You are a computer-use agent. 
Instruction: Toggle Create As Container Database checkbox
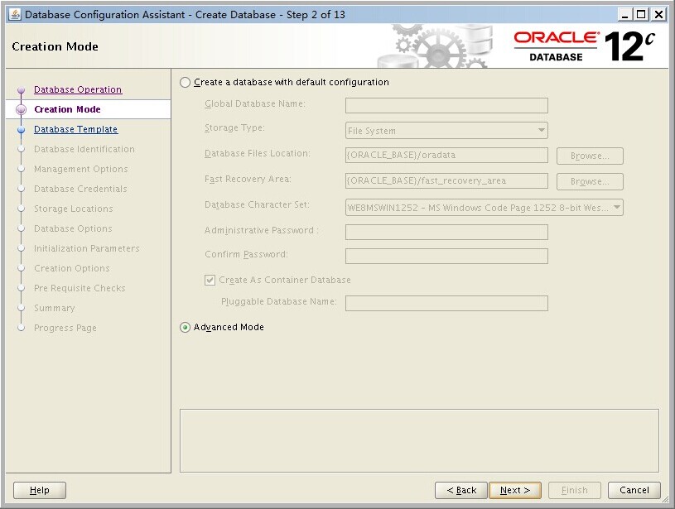pos(210,281)
